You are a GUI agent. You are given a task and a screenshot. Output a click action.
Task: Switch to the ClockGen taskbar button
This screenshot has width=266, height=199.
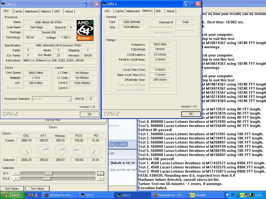[x=59, y=195]
